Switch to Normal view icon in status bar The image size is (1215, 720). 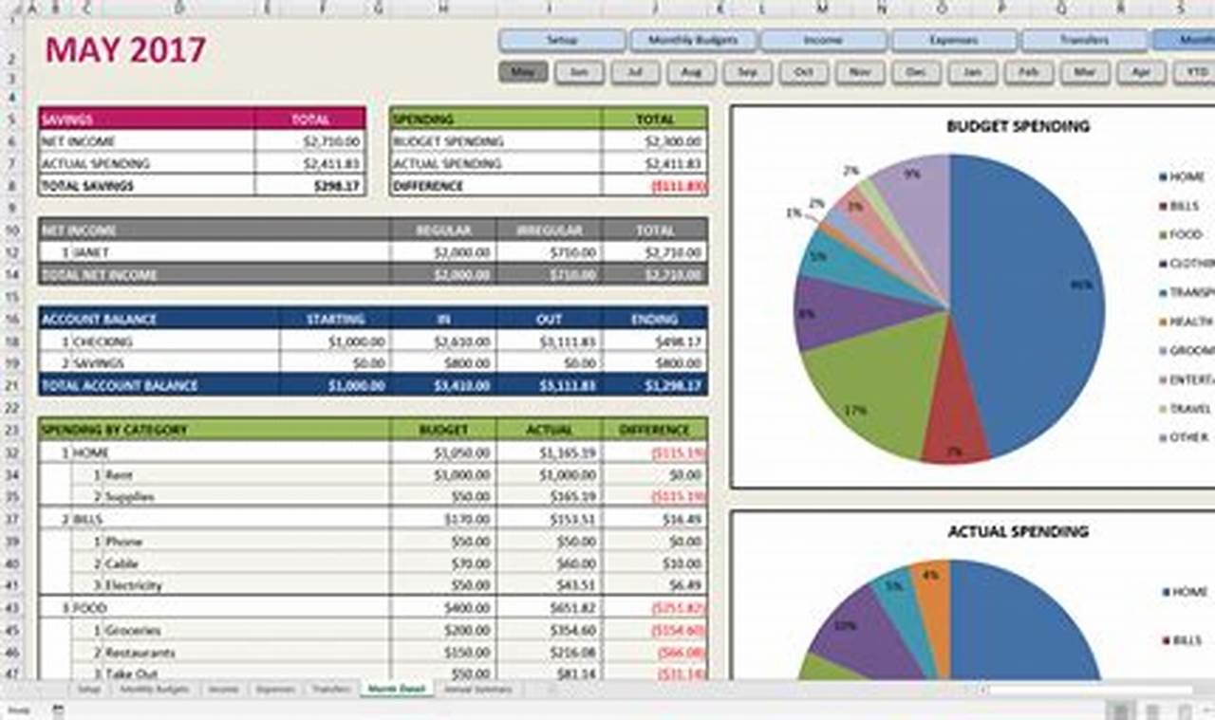click(x=1121, y=711)
